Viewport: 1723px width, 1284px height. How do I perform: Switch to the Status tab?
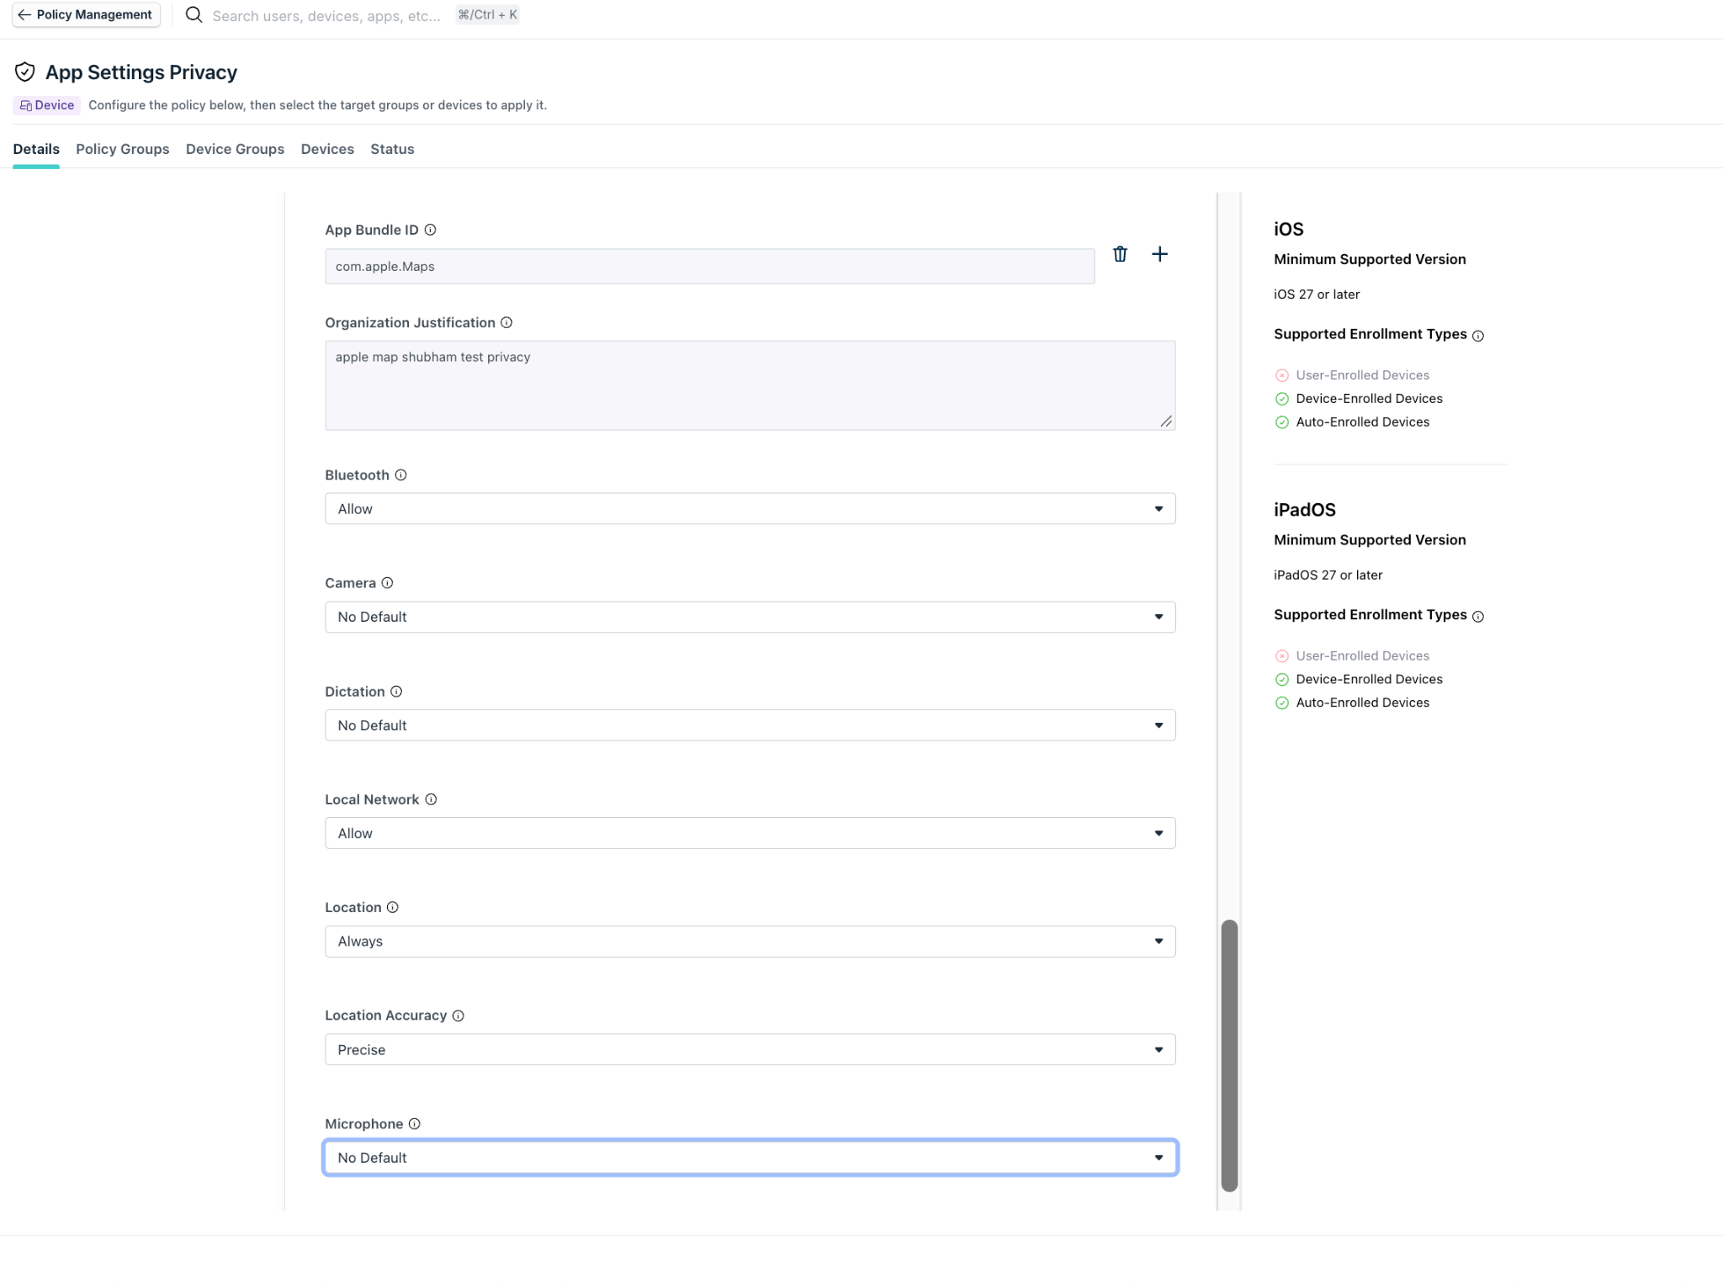[x=392, y=149]
